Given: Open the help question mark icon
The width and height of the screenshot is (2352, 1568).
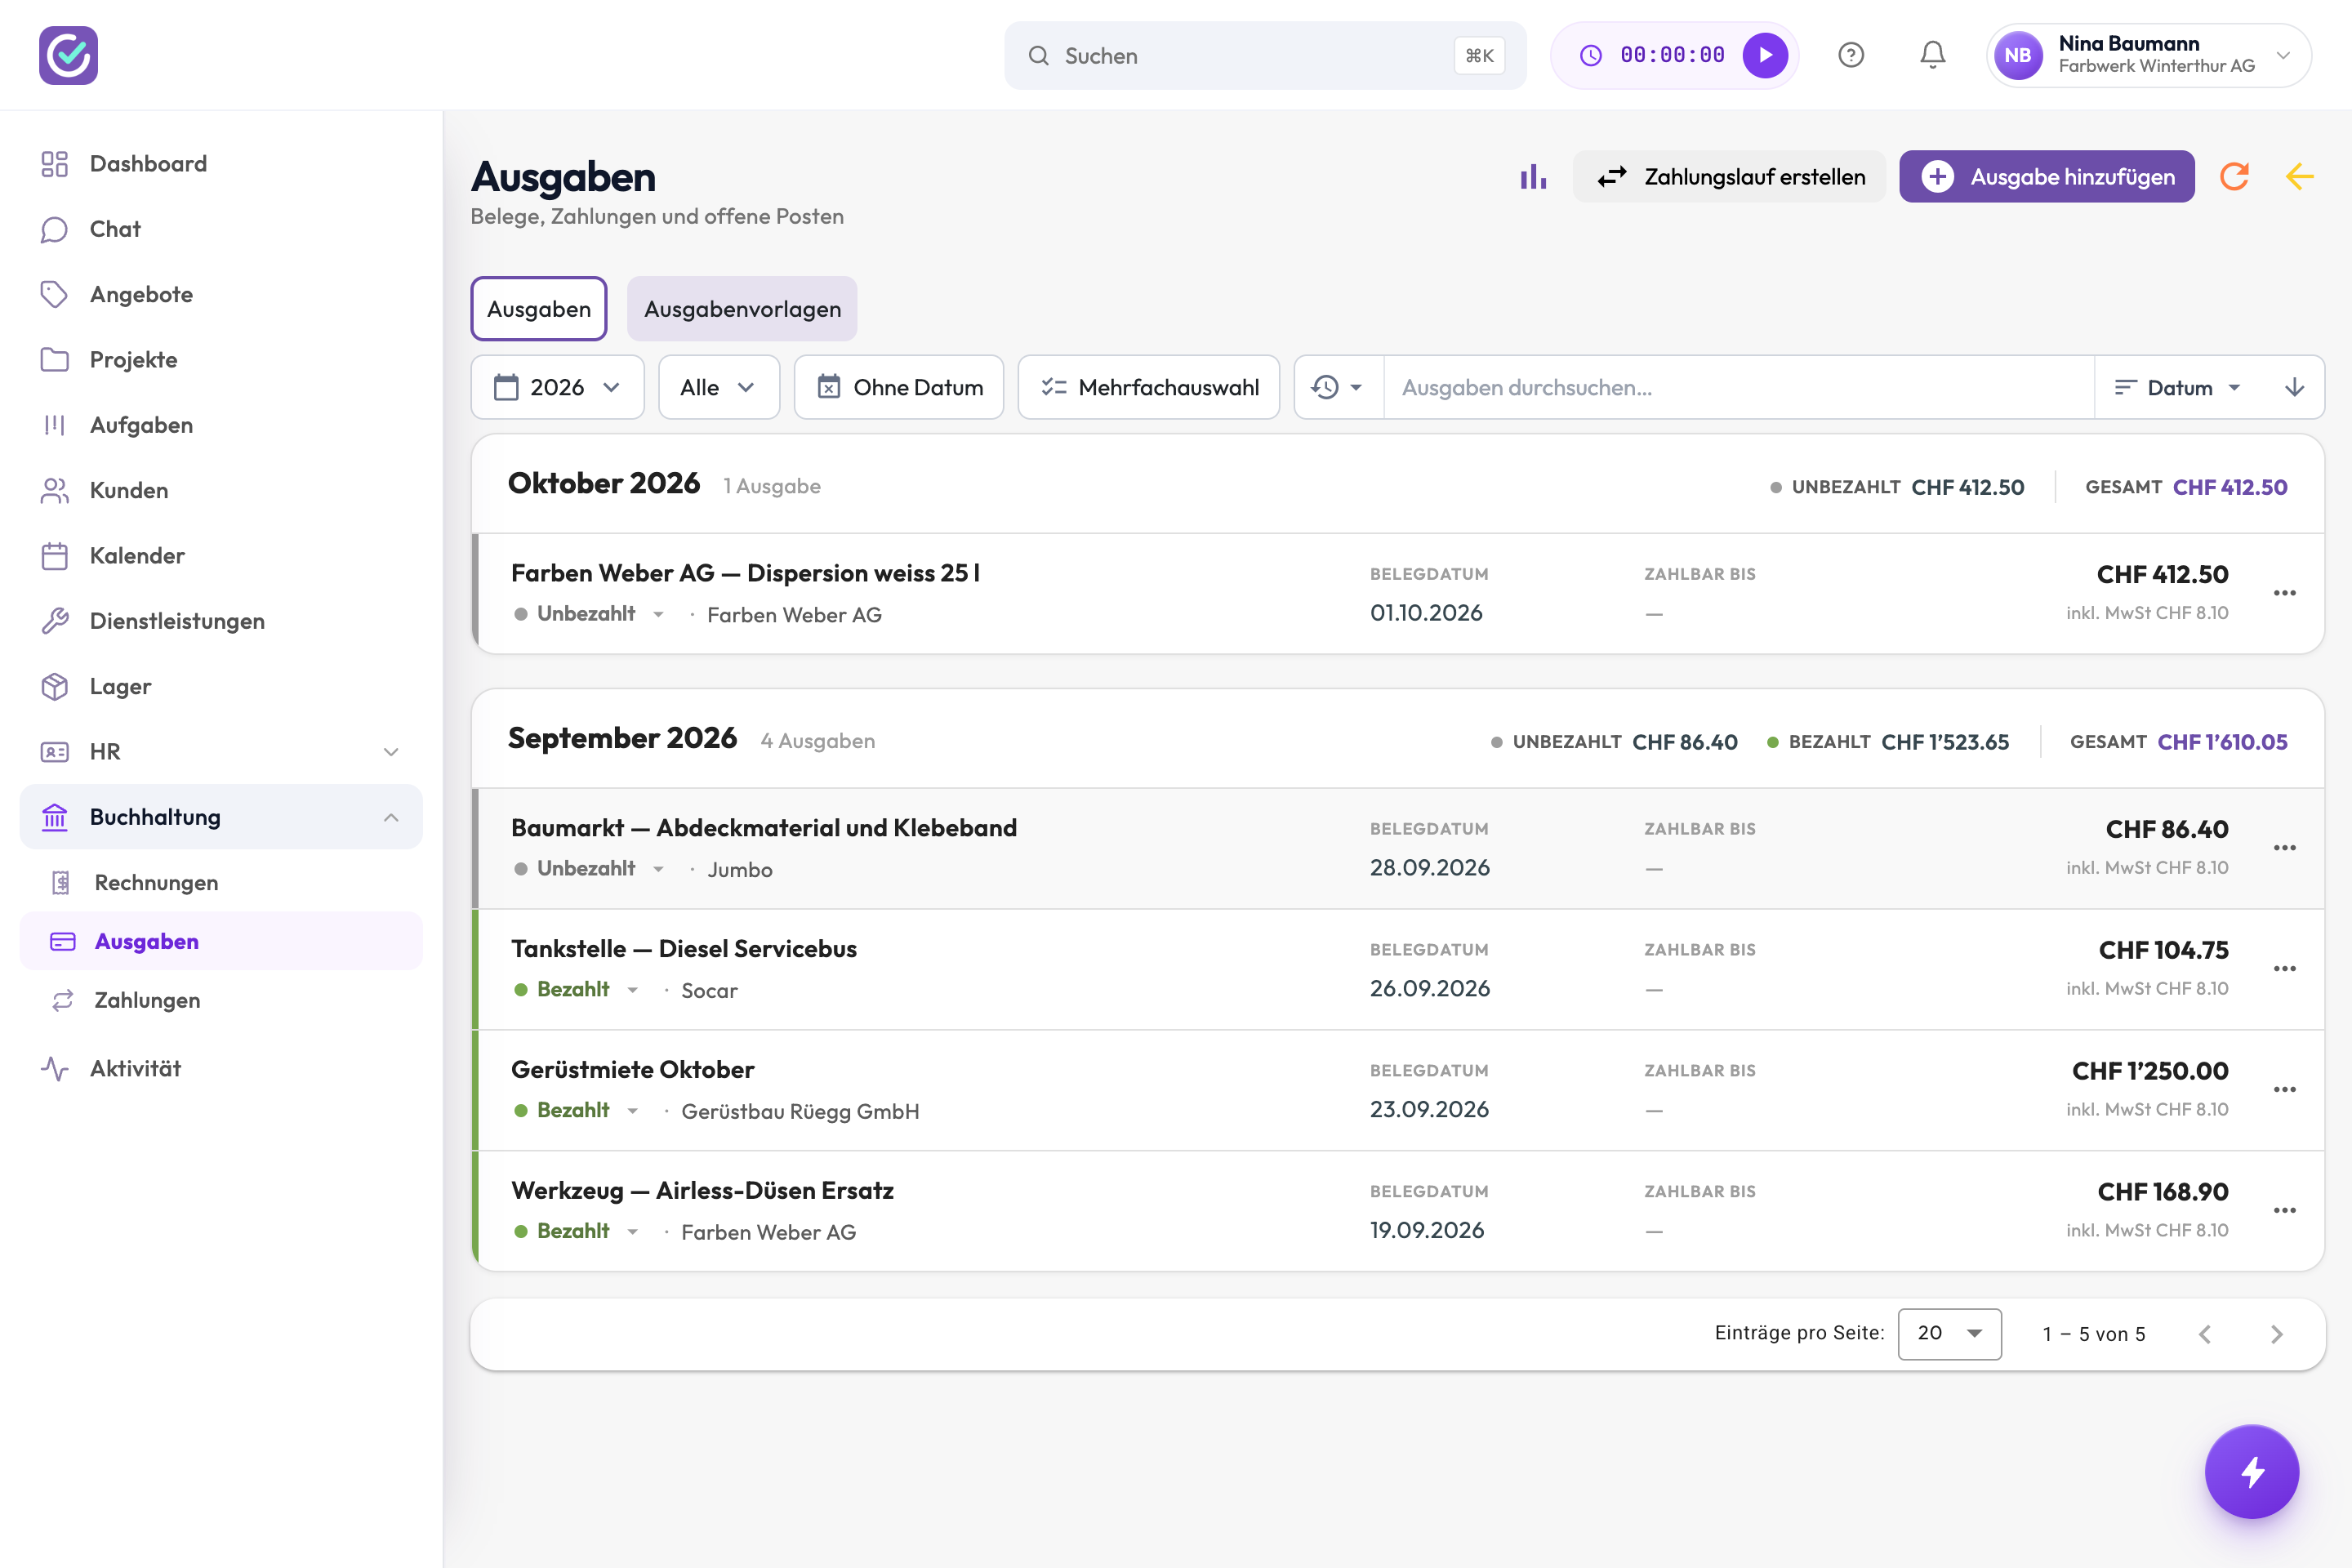Looking at the screenshot, I should (1851, 55).
